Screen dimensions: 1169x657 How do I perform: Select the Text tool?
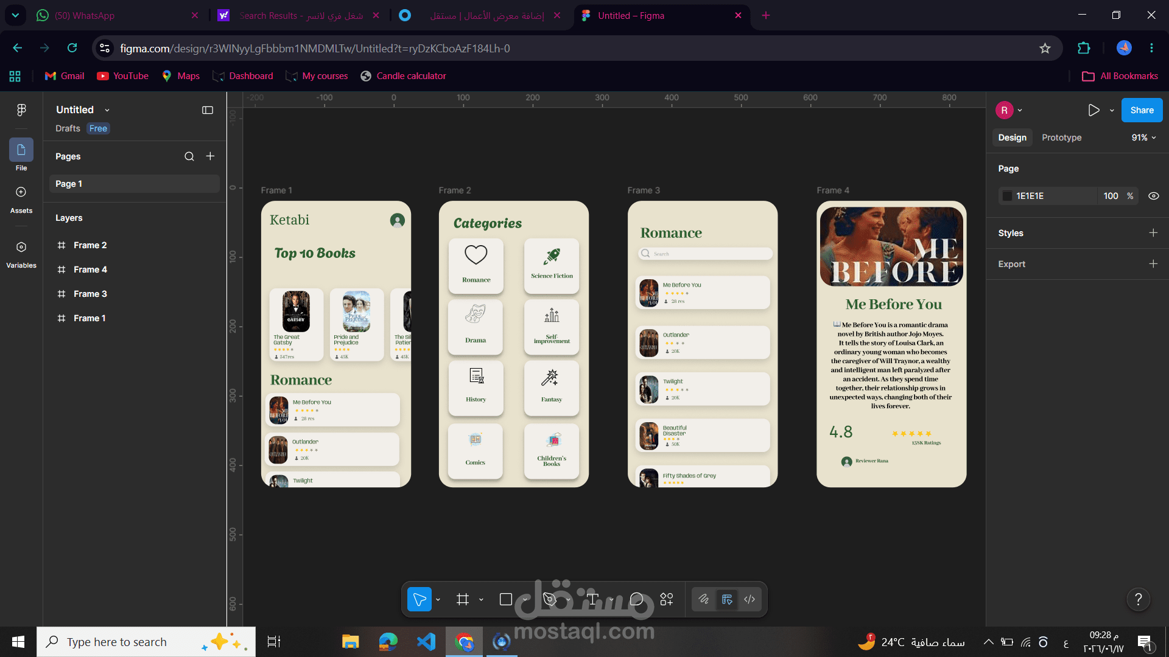[x=593, y=600]
